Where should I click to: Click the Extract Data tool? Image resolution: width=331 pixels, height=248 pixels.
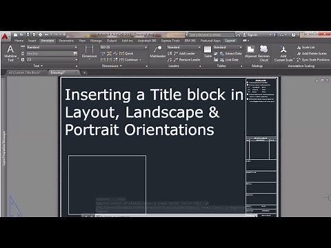pyautogui.click(x=231, y=54)
